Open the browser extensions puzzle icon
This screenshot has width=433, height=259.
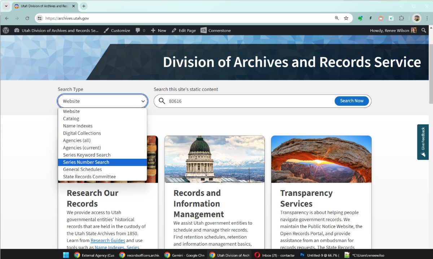(401, 18)
